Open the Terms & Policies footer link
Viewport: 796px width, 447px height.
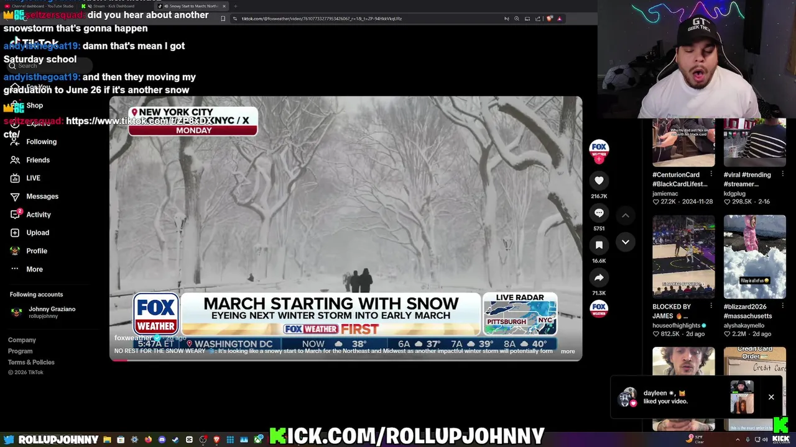tap(31, 363)
